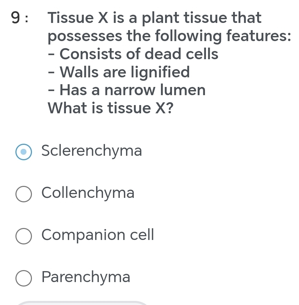Select the Companion cell radio button
Image resolution: width=299 pixels, height=305 pixels.
[x=23, y=236]
